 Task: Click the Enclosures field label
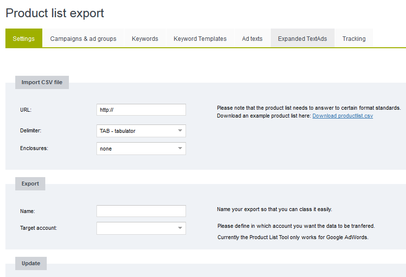tap(34, 148)
